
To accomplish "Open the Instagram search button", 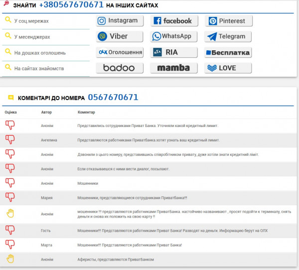I will click(x=120, y=20).
